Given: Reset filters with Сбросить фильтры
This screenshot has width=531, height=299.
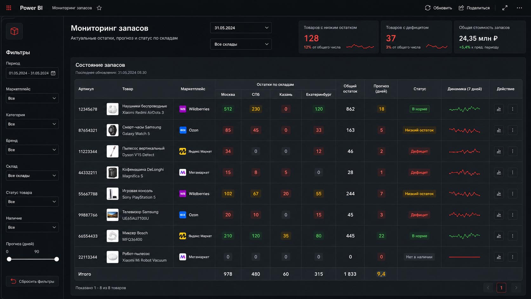Looking at the screenshot, I should pos(32,281).
